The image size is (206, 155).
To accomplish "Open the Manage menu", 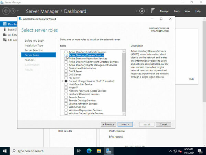I will pyautogui.click(x=164, y=11).
